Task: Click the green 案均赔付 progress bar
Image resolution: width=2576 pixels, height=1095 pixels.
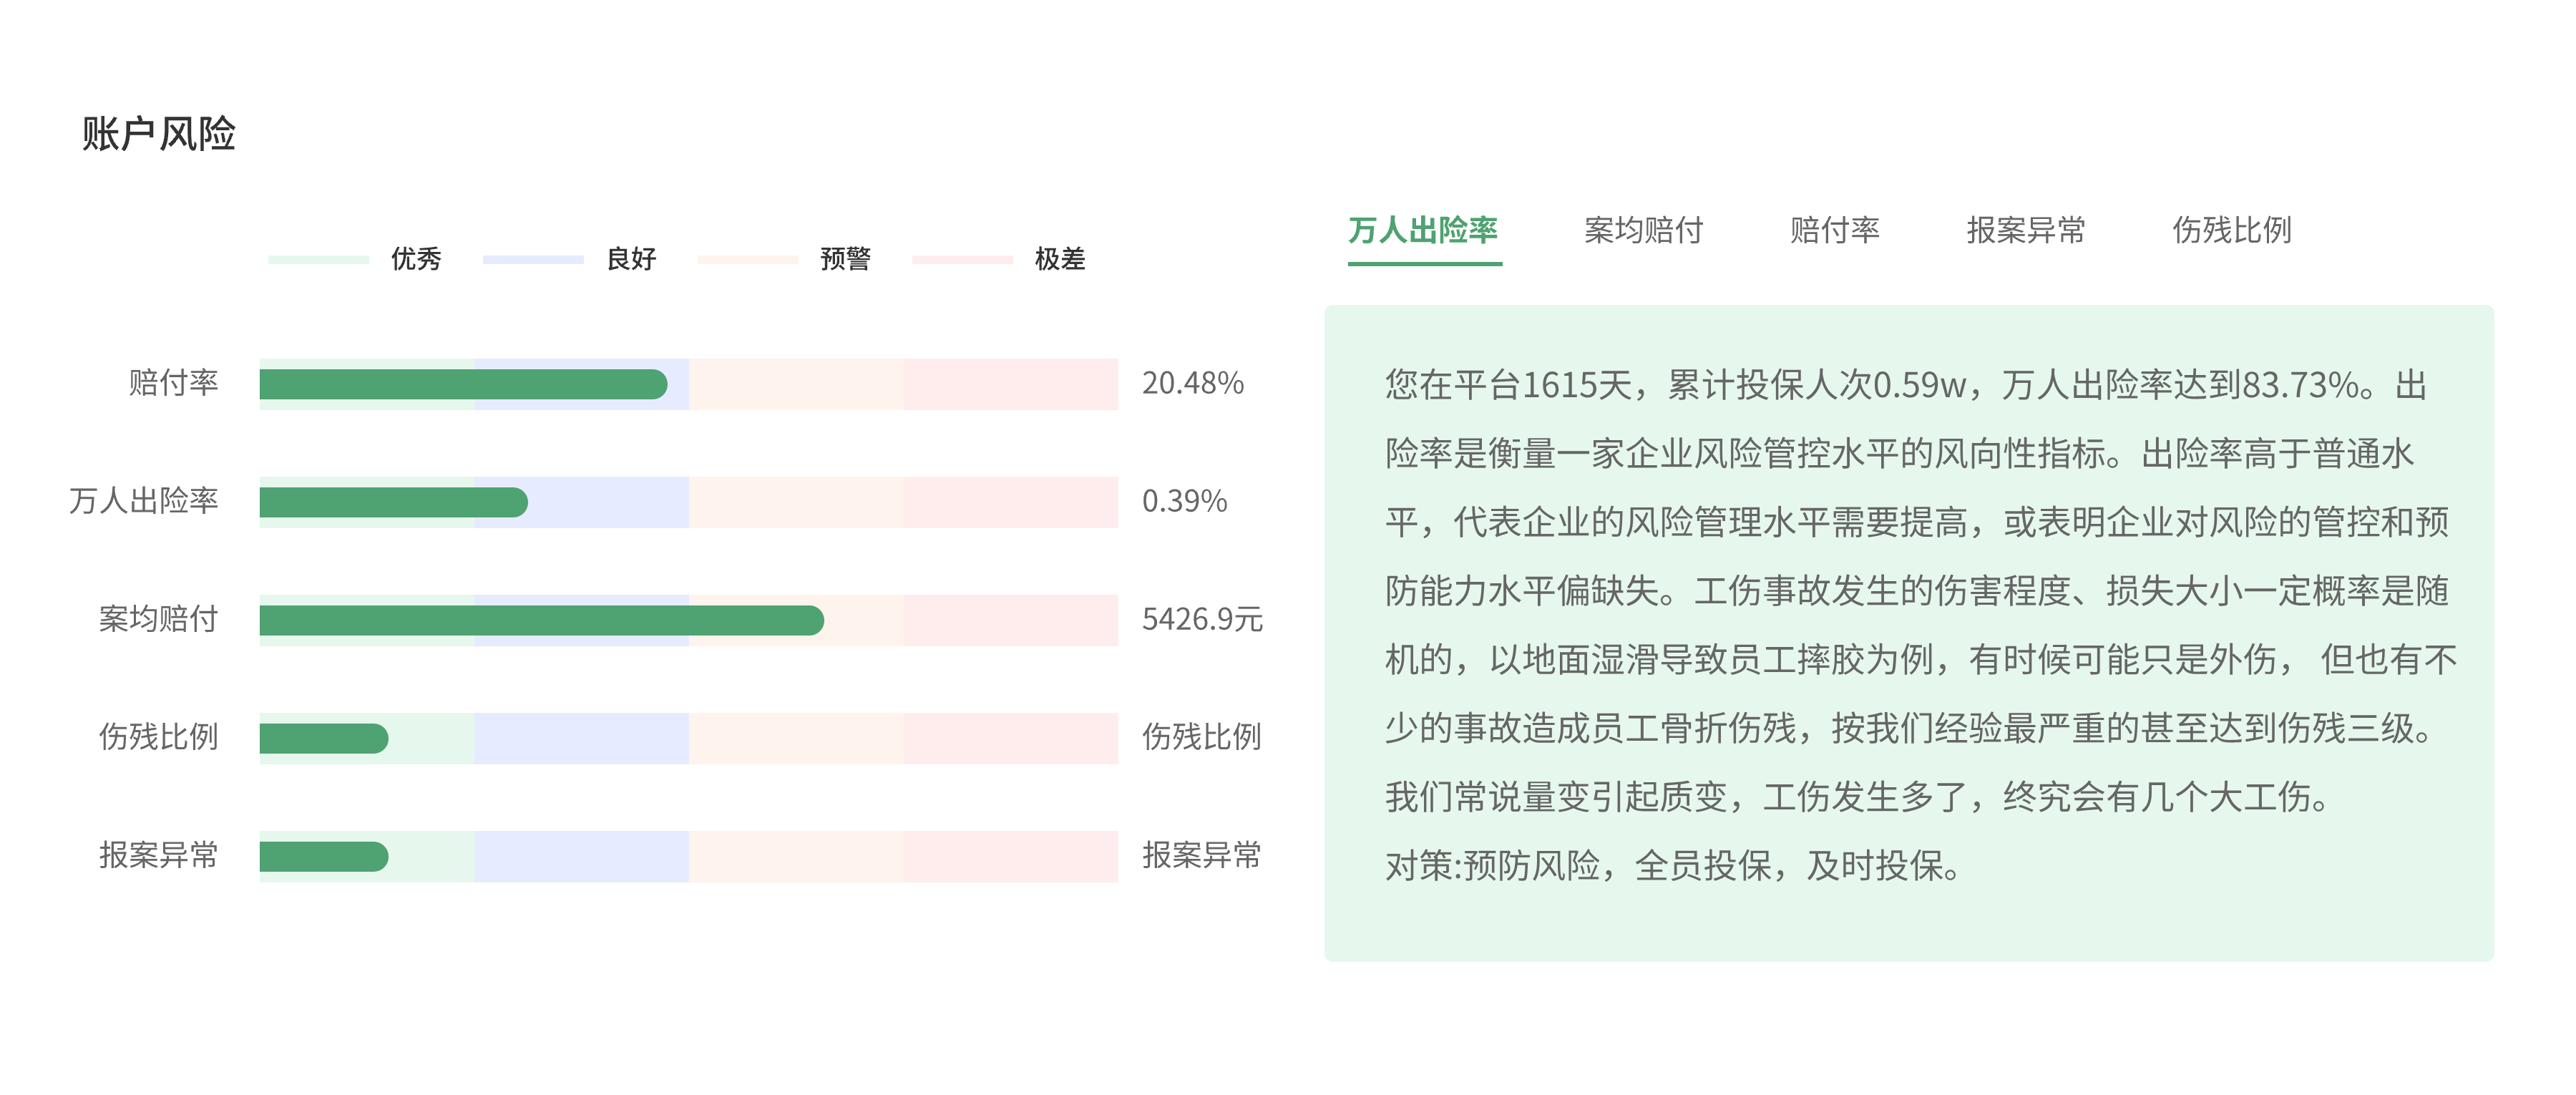Action: 540,620
